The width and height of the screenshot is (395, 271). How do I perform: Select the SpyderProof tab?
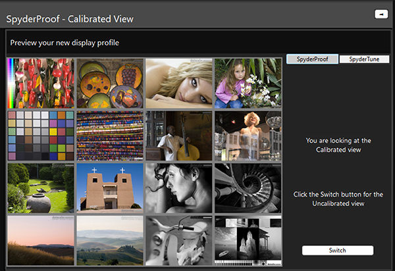point(313,59)
